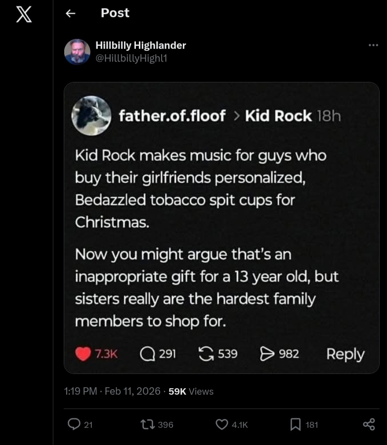Repost this post via the 396 retweet icon

(x=148, y=424)
